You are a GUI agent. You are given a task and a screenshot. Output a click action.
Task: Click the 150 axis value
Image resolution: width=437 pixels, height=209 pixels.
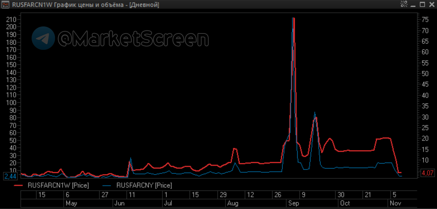(x=12, y=65)
